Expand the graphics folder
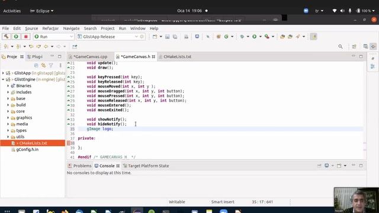The height and width of the screenshot is (213, 379). pos(8,118)
